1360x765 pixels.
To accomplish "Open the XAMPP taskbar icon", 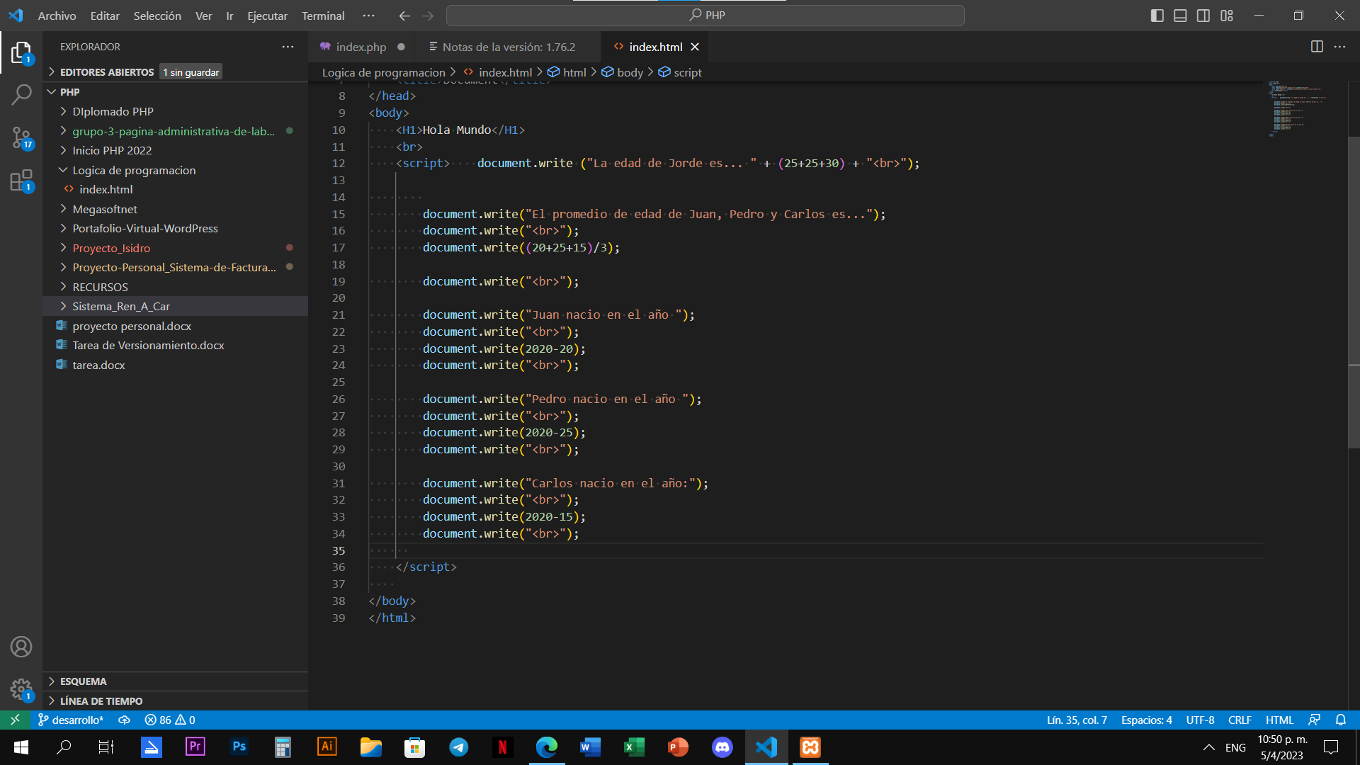I will (810, 747).
